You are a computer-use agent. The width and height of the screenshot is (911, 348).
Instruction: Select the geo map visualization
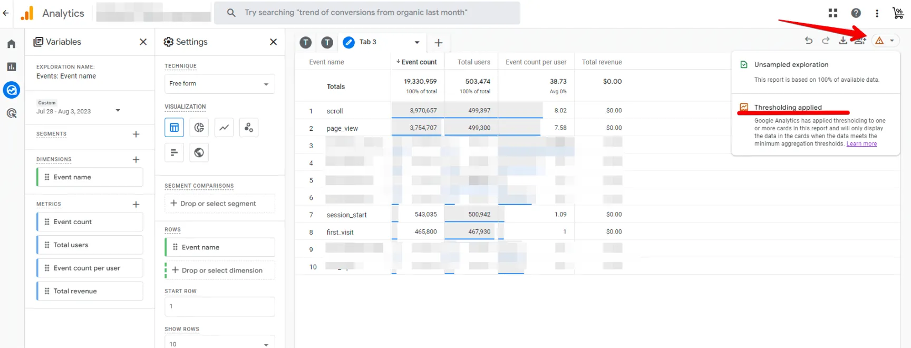coord(199,152)
